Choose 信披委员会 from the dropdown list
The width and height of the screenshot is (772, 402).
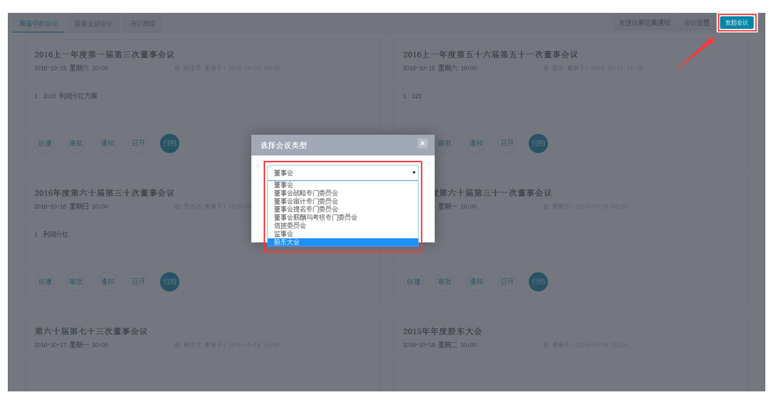pyautogui.click(x=343, y=225)
